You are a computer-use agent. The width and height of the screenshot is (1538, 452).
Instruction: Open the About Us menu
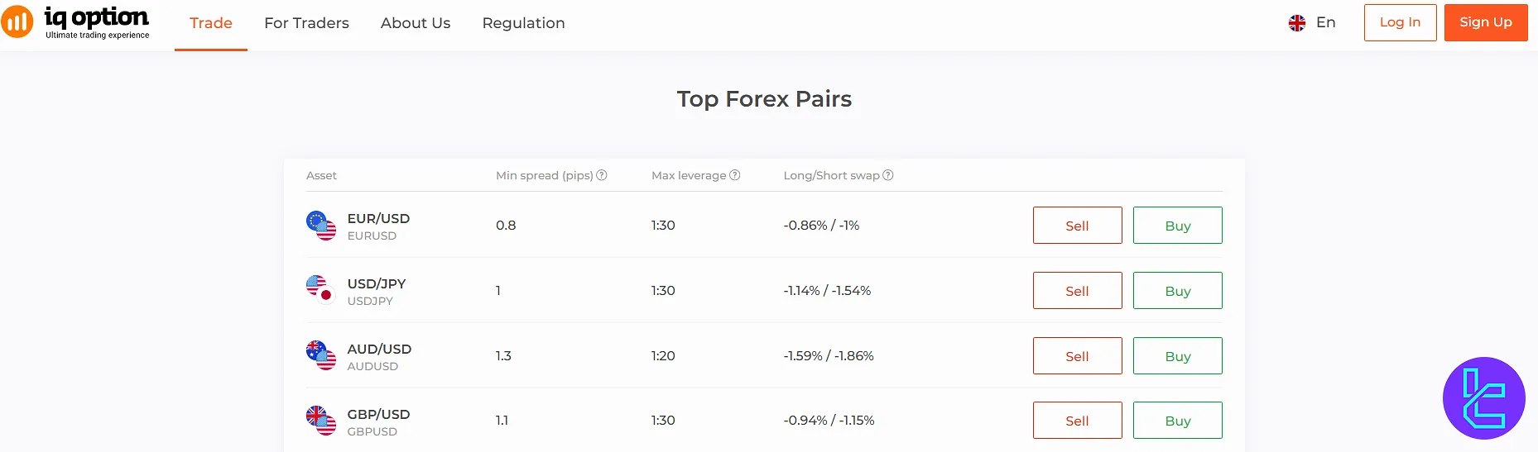416,23
